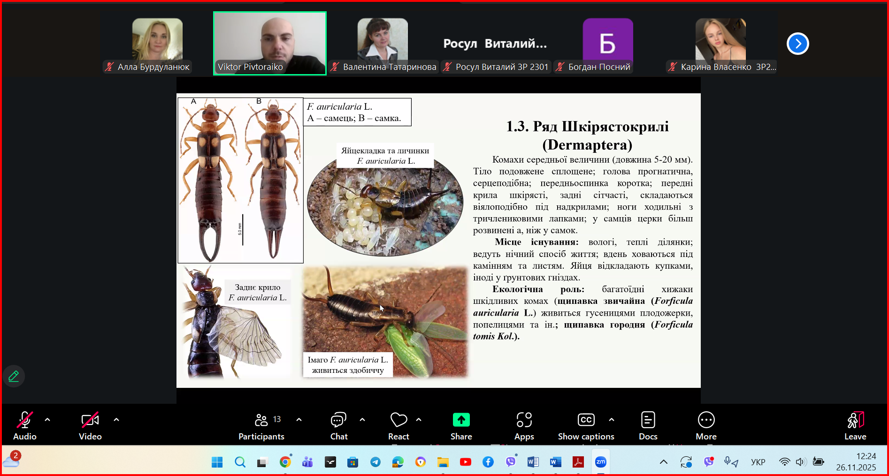Open the More options menu
This screenshot has width=889, height=476.
click(x=706, y=425)
